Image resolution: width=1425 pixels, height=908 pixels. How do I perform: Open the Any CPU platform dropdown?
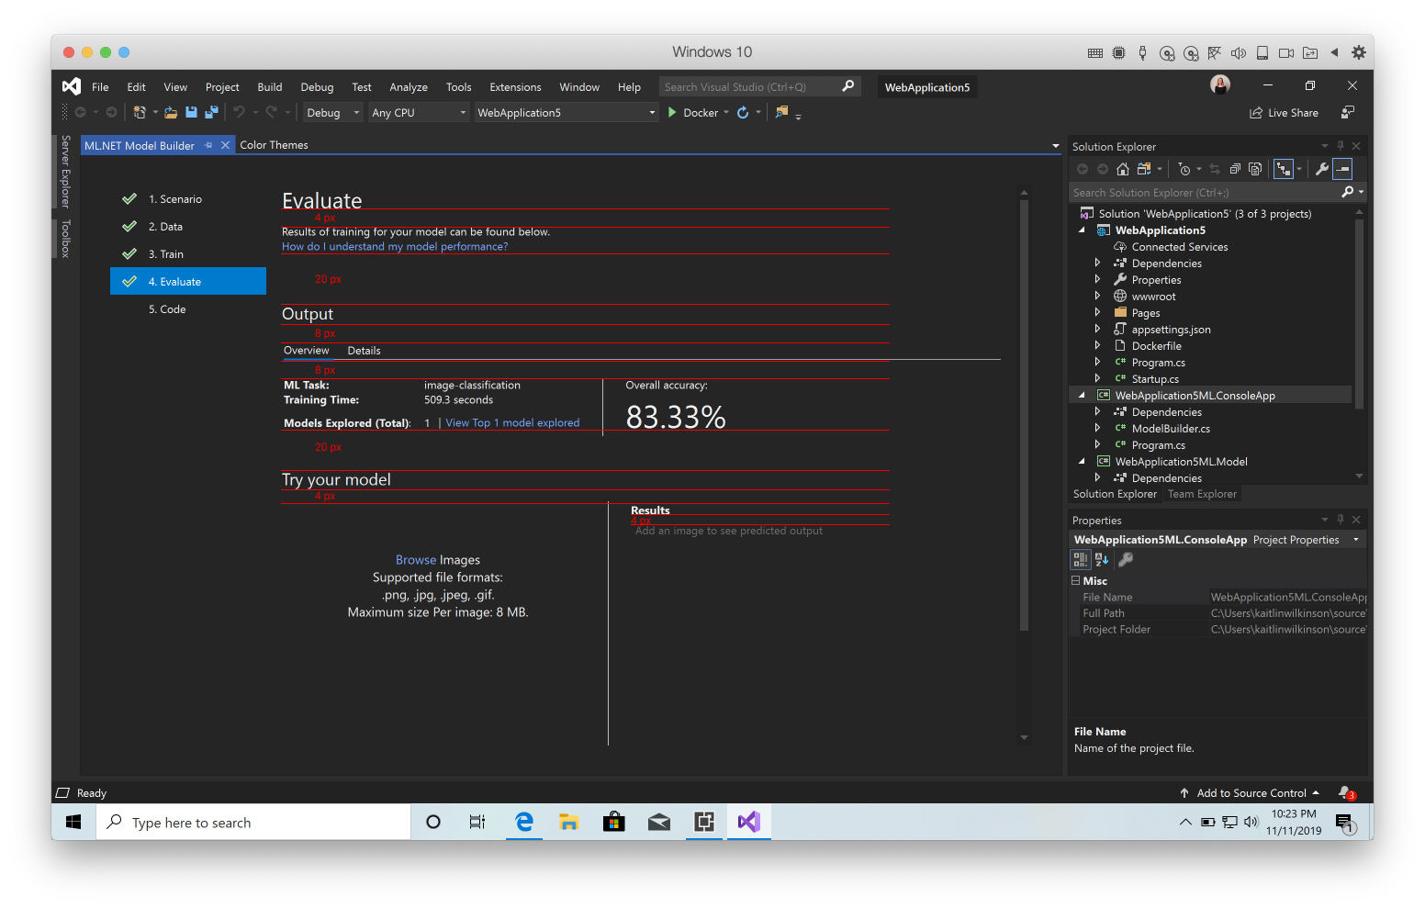coord(420,113)
